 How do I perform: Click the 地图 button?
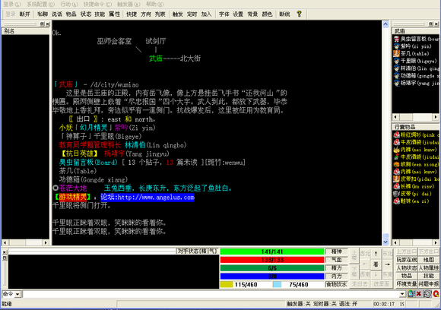point(429,260)
